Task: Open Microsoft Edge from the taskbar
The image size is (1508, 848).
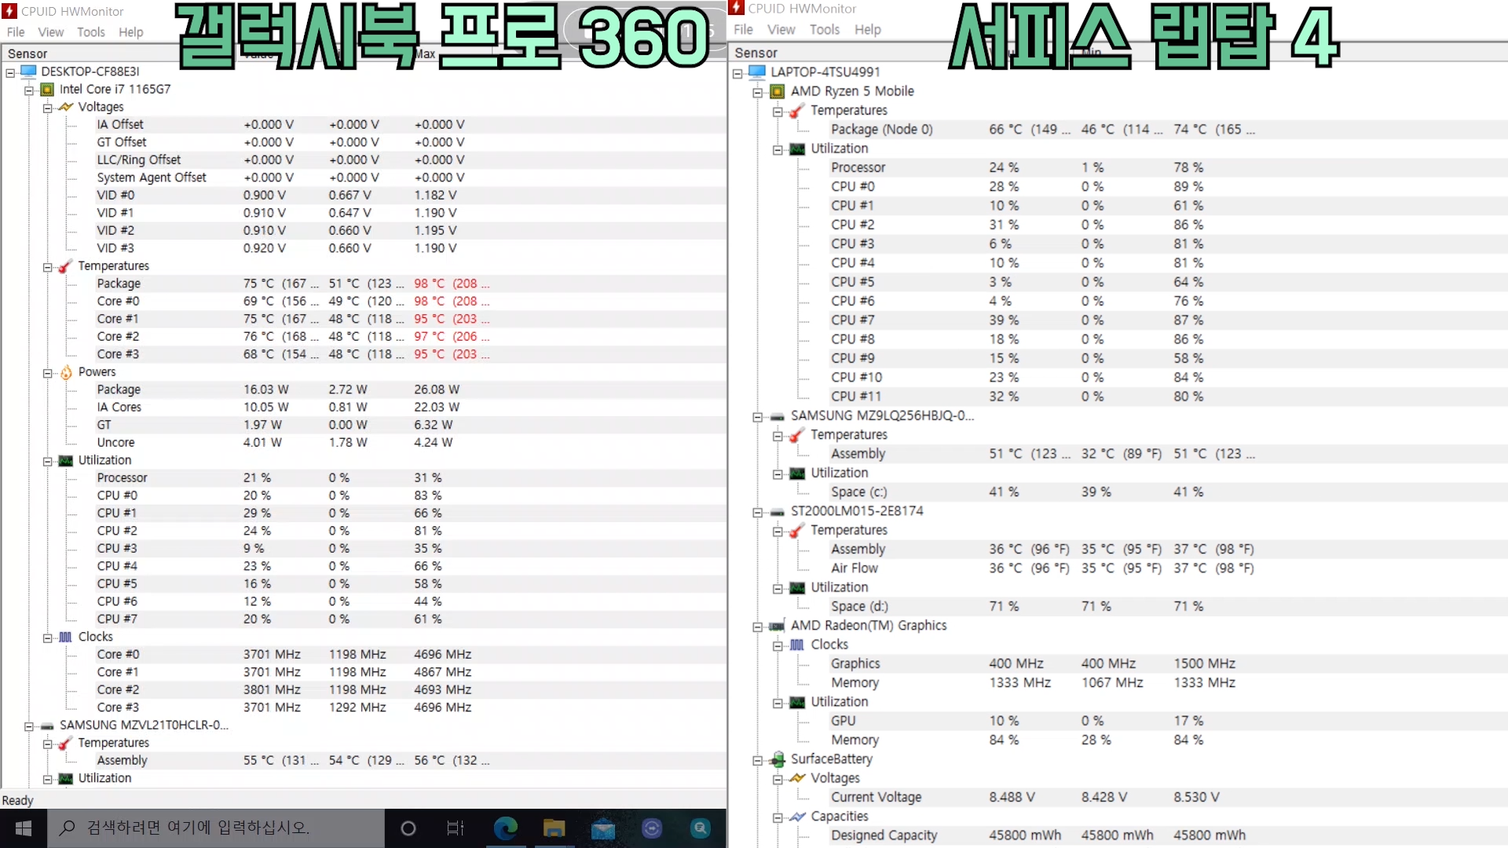Action: 505,828
